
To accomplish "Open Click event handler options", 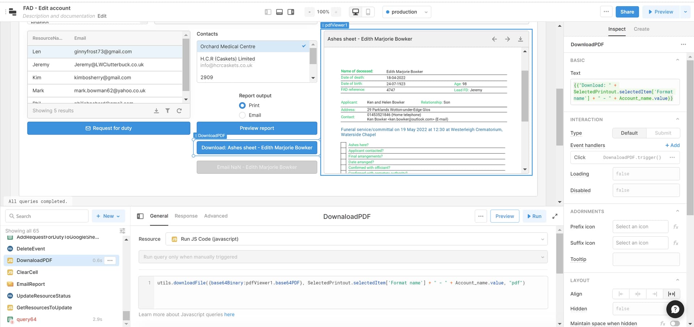I will click(672, 157).
